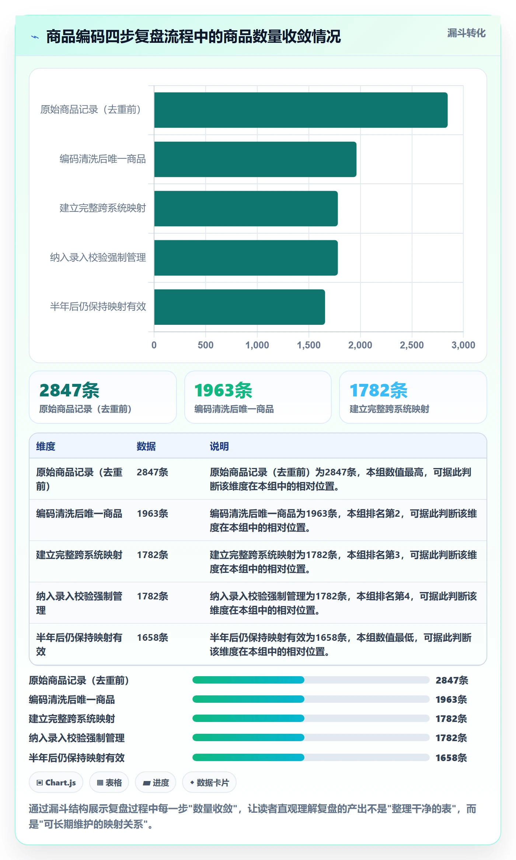Click progress bar for 原始商品记录（去重前）

coord(311,680)
